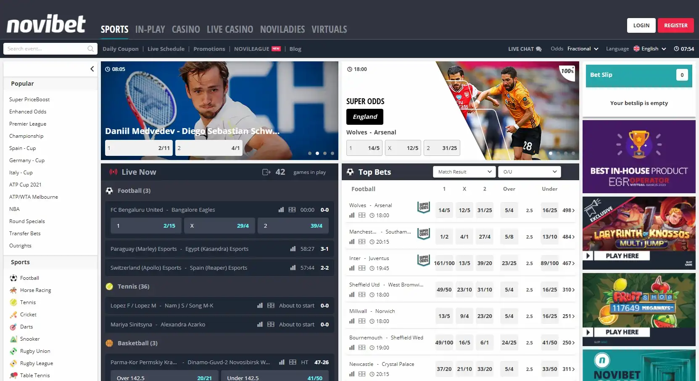The width and height of the screenshot is (699, 381).
Task: Open Daily Coupon link
Action: (x=121, y=49)
